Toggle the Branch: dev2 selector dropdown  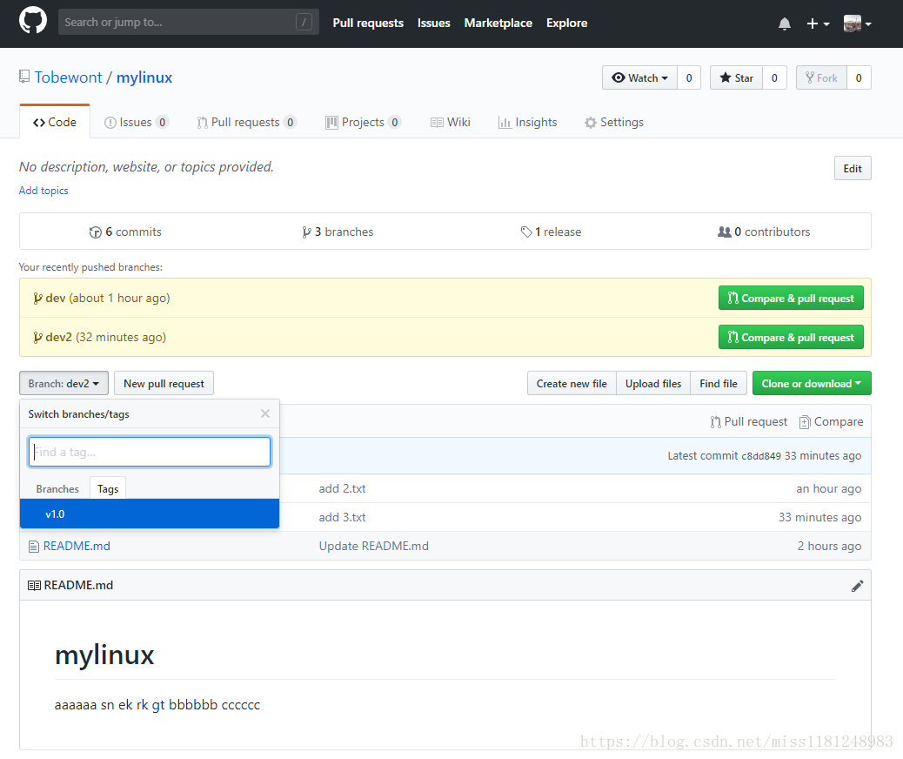(64, 383)
